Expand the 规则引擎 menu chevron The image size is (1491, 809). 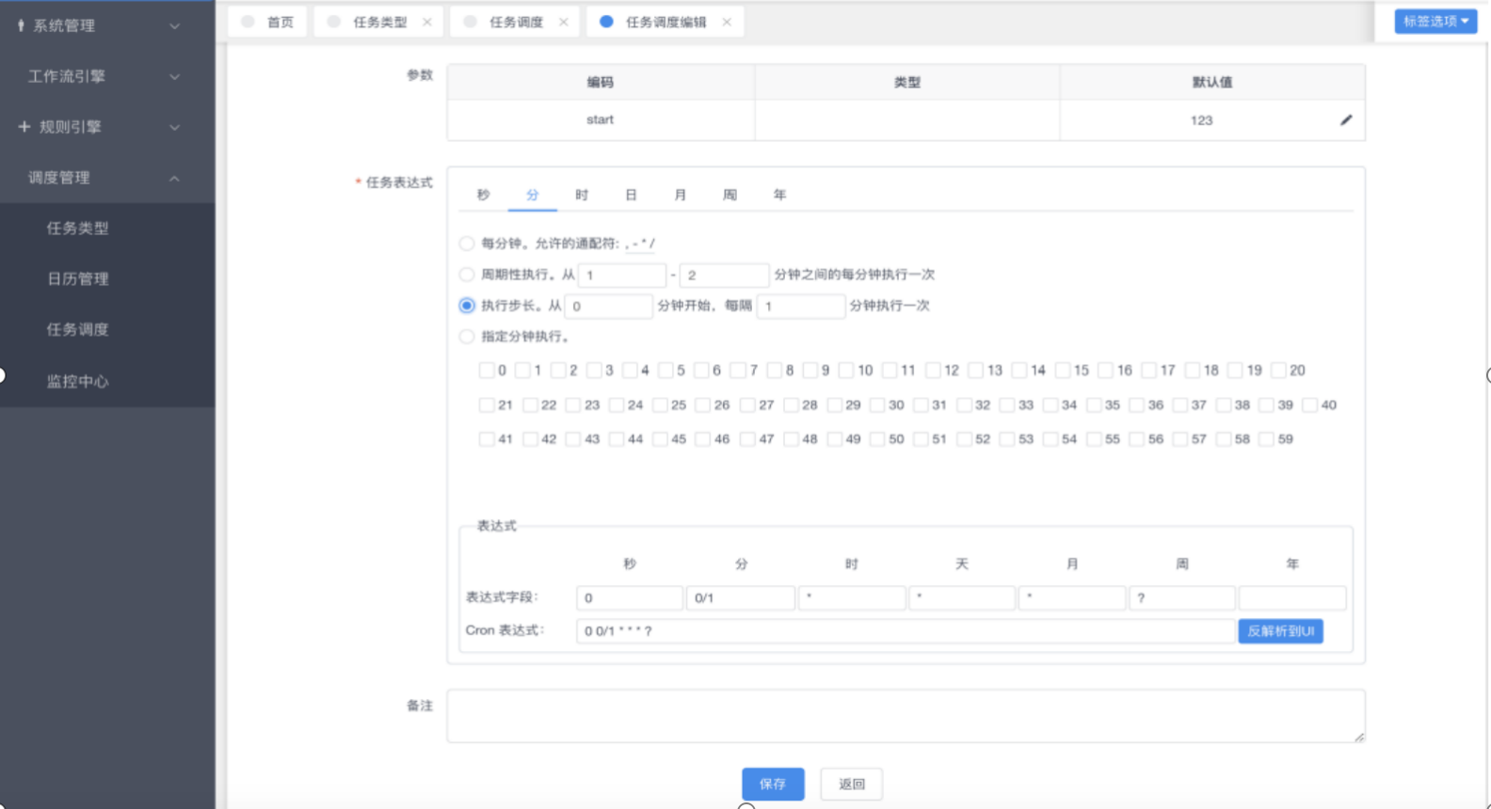175,127
